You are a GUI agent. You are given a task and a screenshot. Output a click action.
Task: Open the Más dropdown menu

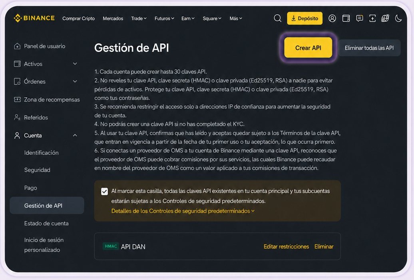point(235,18)
